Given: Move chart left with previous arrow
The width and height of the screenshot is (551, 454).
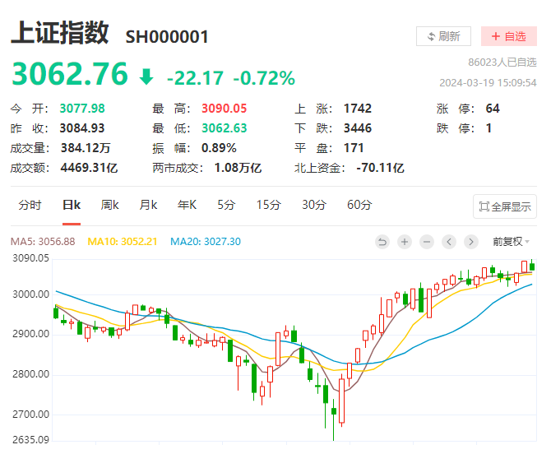Looking at the screenshot, I should 449,242.
